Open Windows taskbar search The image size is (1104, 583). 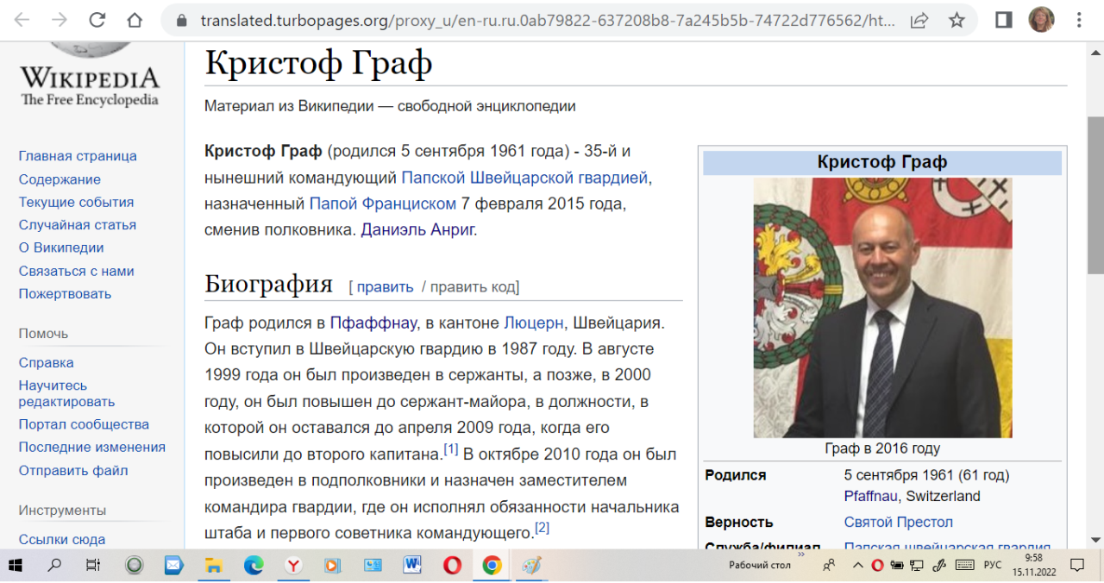55,566
